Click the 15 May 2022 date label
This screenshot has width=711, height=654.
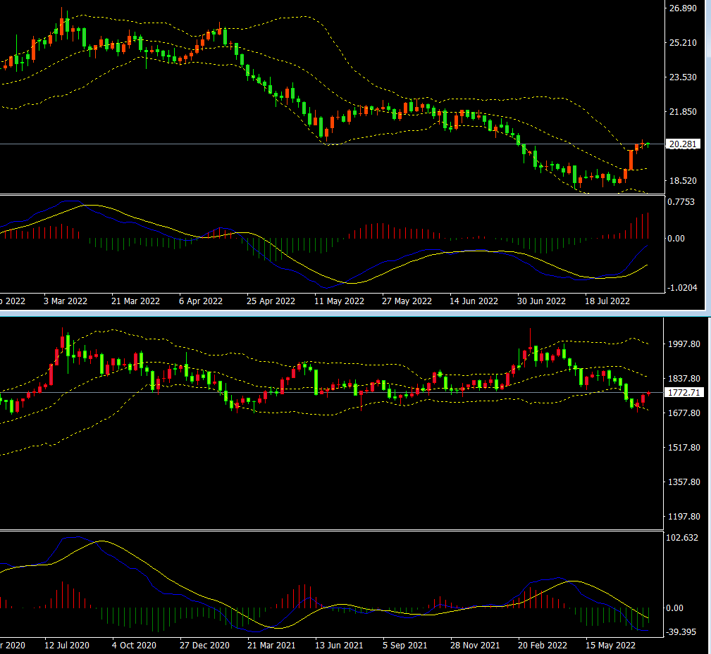pyautogui.click(x=609, y=645)
